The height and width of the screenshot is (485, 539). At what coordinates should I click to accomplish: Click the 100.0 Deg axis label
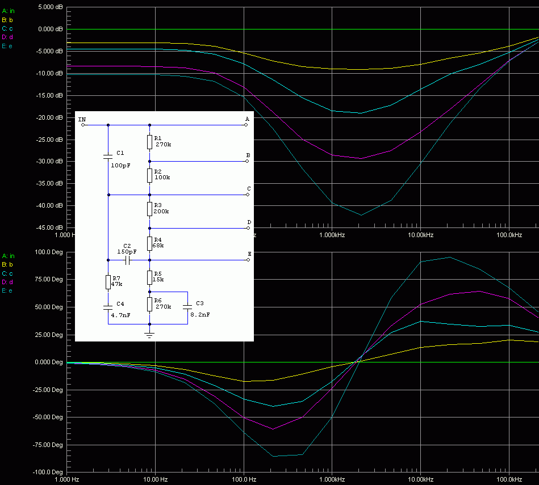click(48, 252)
